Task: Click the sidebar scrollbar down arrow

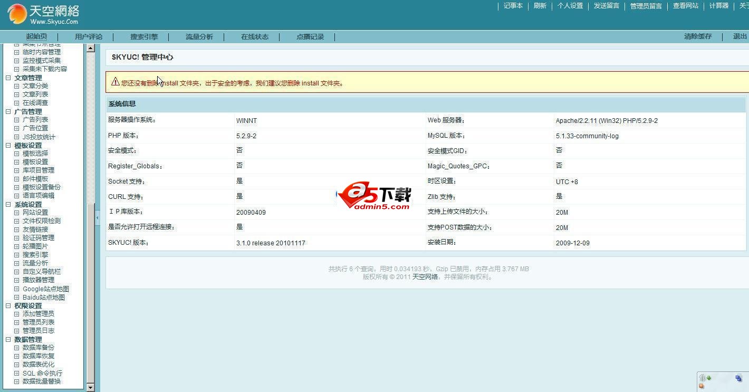Action: point(90,388)
